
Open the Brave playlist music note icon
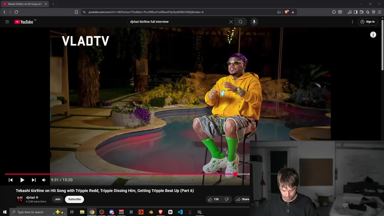click(x=349, y=12)
